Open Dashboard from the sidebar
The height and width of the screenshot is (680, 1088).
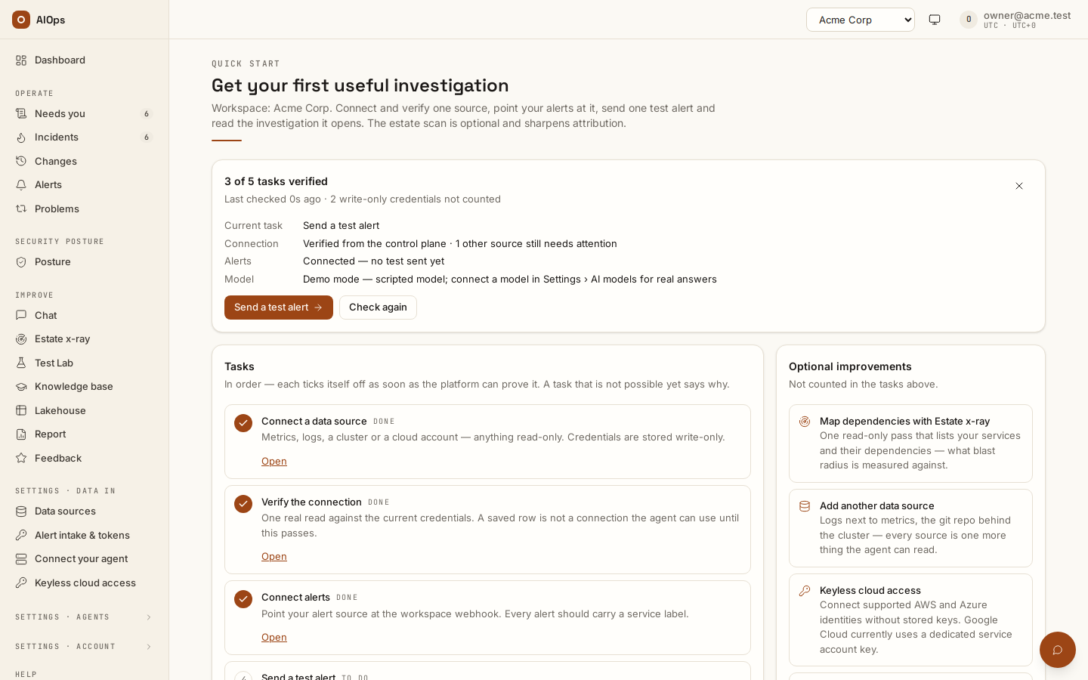click(84, 60)
